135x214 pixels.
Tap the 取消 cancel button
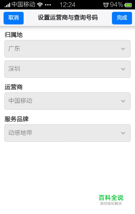point(13,18)
